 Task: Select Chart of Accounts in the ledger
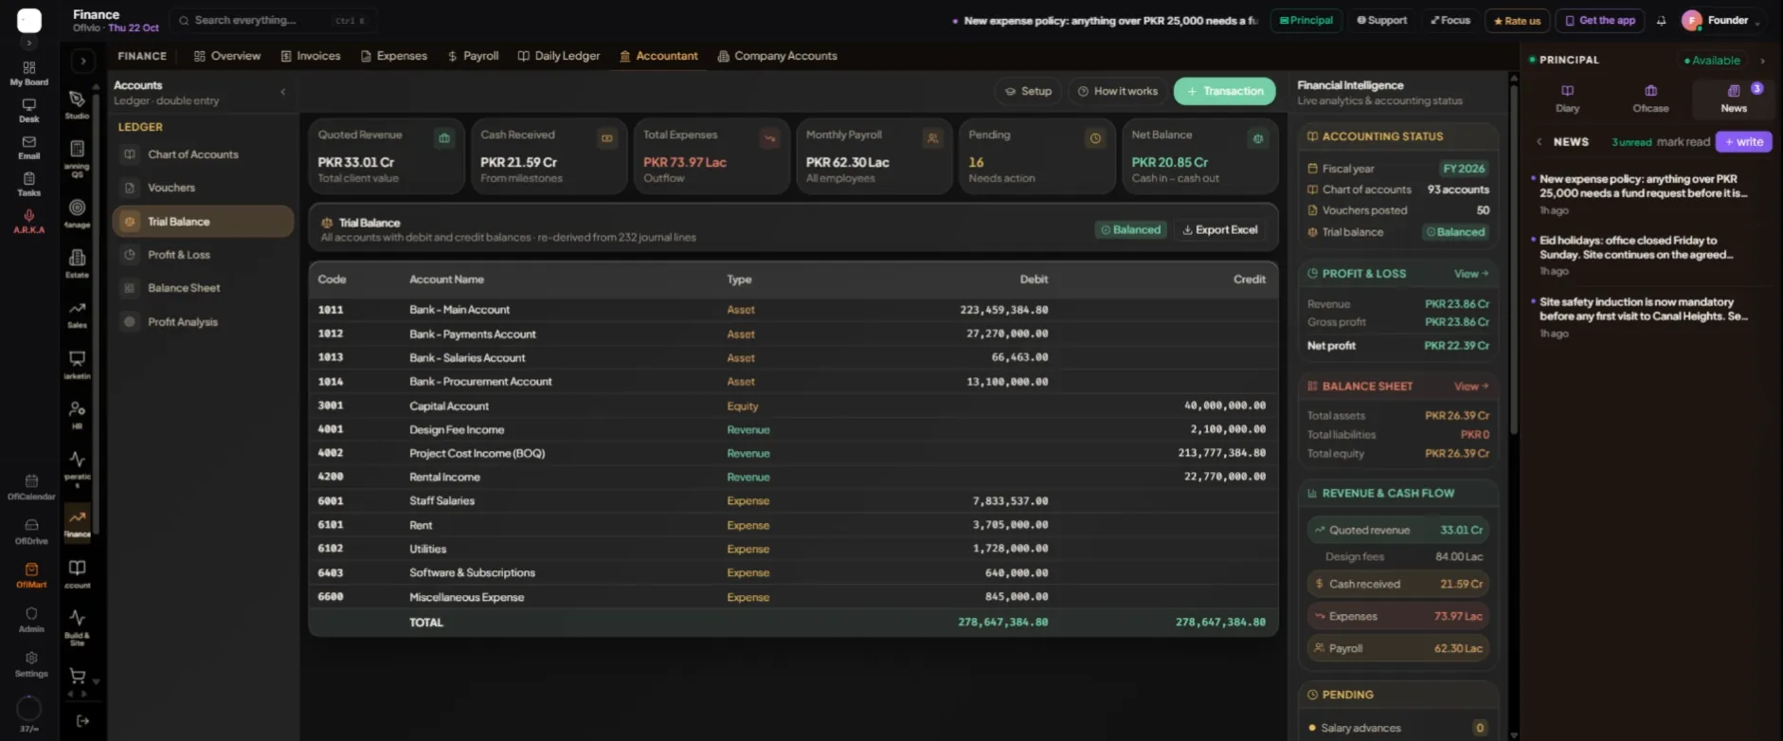click(x=203, y=154)
